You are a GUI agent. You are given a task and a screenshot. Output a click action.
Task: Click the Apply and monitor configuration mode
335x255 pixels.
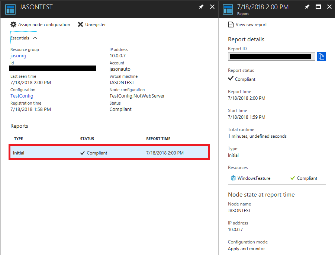pos(247,249)
